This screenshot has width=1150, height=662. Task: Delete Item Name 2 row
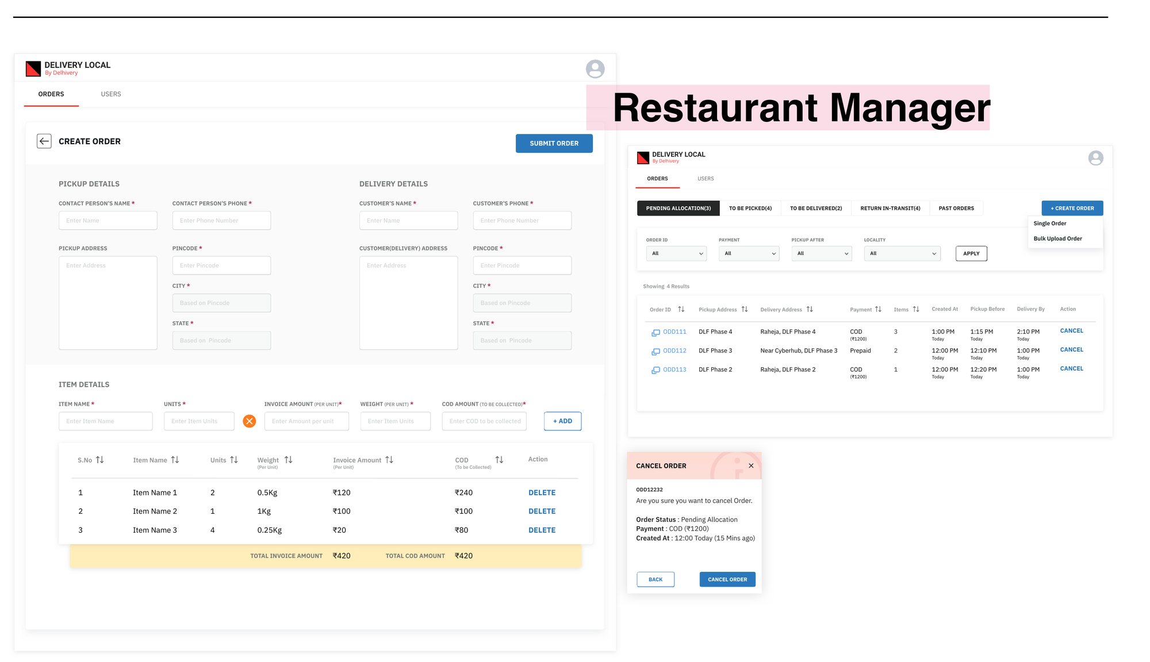pos(542,511)
